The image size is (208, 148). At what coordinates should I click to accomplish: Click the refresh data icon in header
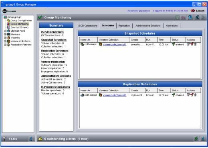[x=190, y=17]
